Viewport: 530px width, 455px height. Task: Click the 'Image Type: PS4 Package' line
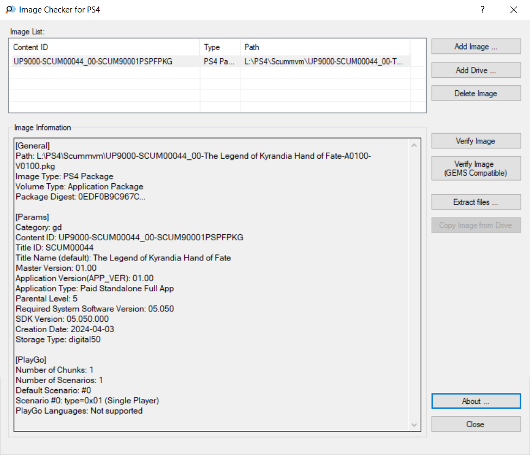coord(65,176)
